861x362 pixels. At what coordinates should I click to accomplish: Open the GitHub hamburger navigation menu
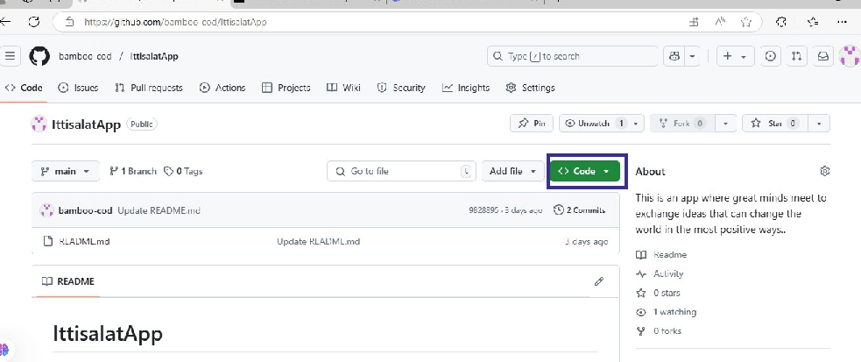(x=10, y=56)
